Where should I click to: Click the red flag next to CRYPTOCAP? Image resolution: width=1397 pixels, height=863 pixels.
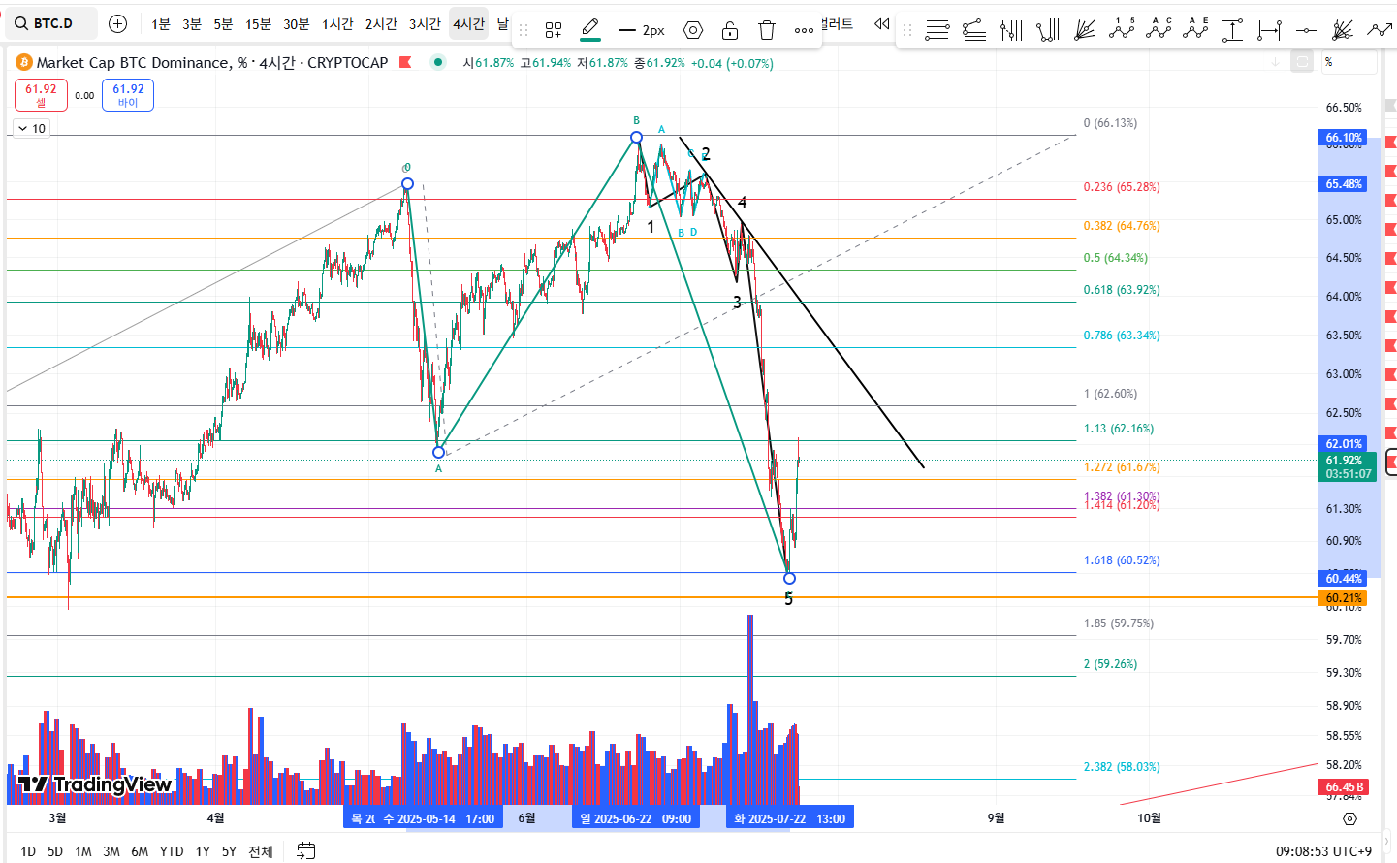click(x=405, y=62)
